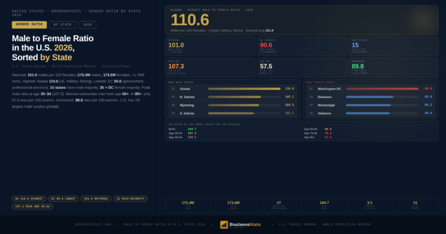
Task: Click the 51 states ranked stat
Action: pos(415,206)
